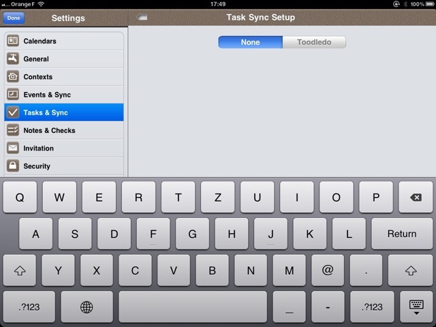This screenshot has width=436, height=327.
Task: Select None sync option
Action: [250, 42]
